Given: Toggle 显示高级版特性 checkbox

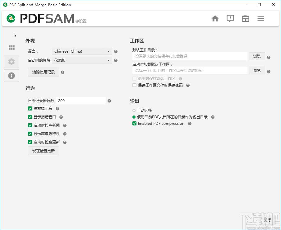Looking at the screenshot, I should point(30,134).
